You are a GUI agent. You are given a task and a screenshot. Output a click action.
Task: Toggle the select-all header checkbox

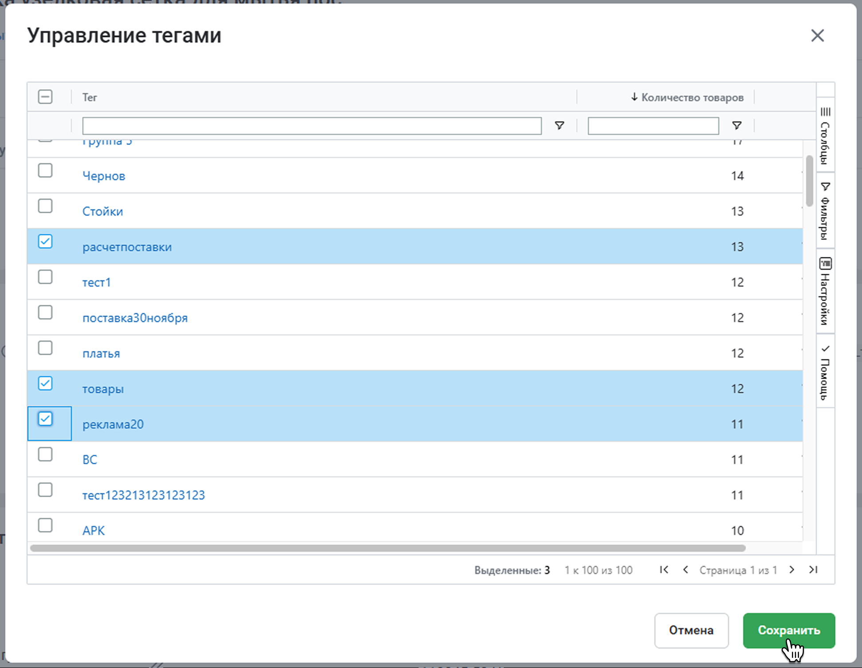[45, 97]
